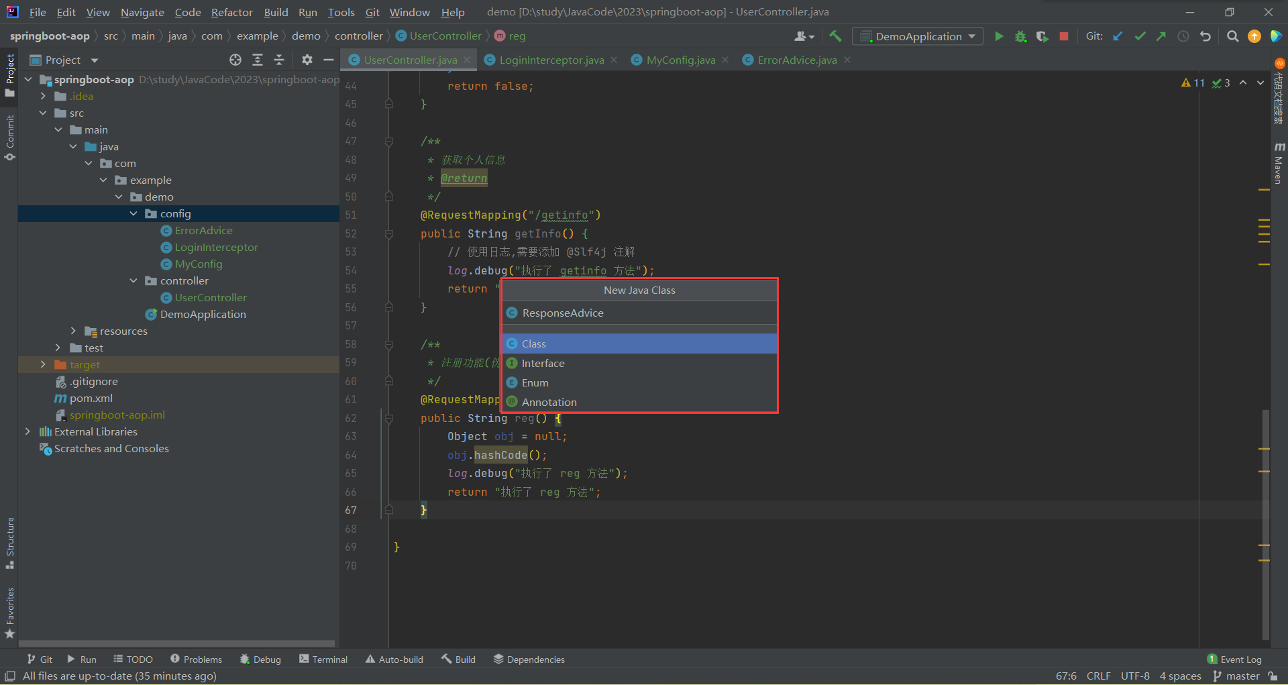Screen dimensions: 1288x685
Task: Collapse the springboot-aop root node
Action: click(x=28, y=79)
